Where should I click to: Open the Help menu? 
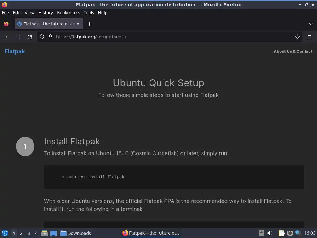[103, 13]
